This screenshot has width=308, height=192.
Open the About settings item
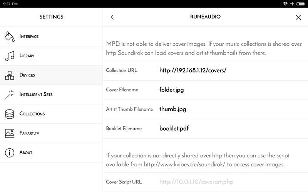pyautogui.click(x=51, y=152)
